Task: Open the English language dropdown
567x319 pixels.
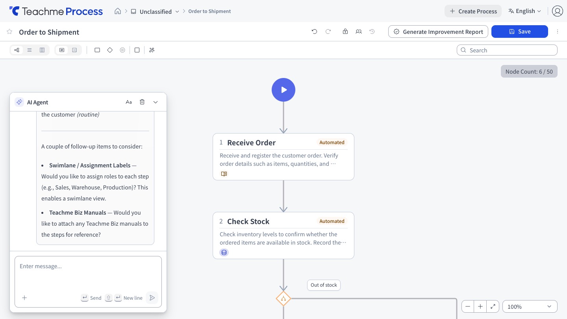Action: click(x=524, y=11)
